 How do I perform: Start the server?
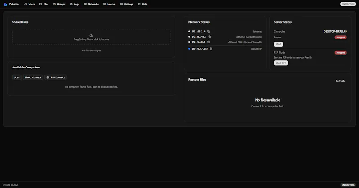pyautogui.click(x=278, y=44)
